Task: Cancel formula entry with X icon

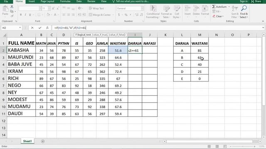Action: [x=32, y=28]
